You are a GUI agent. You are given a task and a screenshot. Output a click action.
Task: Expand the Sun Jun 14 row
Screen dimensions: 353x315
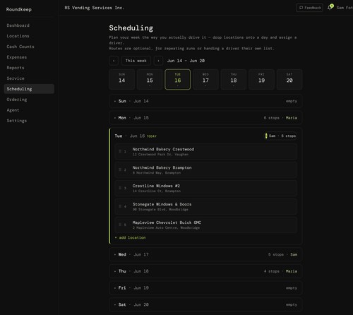pyautogui.click(x=205, y=101)
